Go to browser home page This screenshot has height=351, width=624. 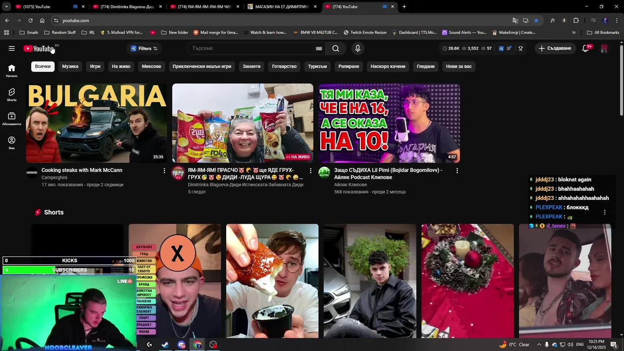click(42, 20)
